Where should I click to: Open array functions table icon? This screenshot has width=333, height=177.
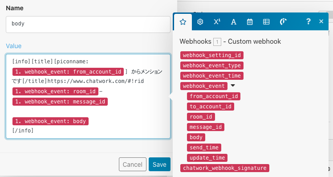click(266, 22)
